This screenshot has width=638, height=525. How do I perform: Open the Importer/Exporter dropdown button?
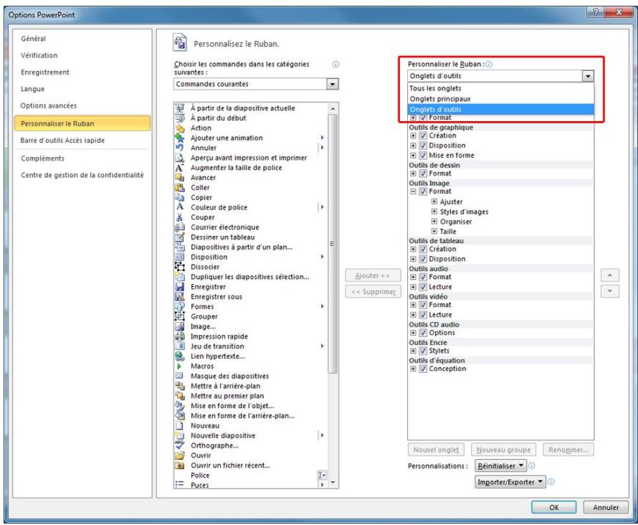[510, 482]
